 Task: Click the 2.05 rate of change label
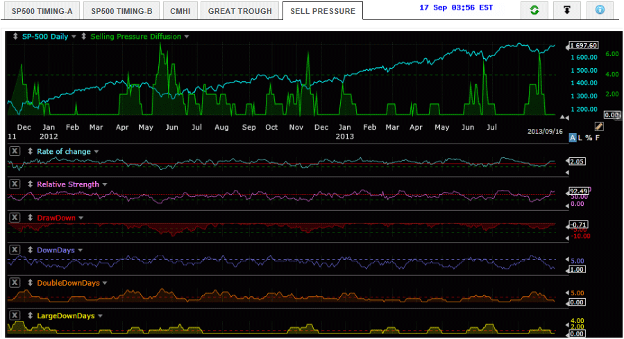pos(577,162)
